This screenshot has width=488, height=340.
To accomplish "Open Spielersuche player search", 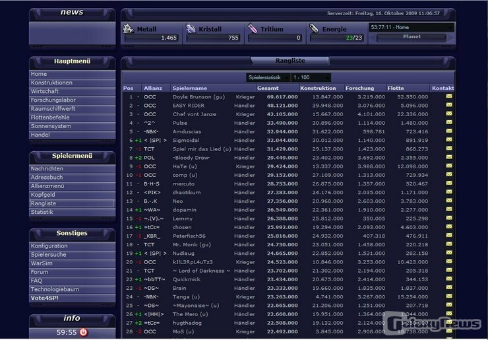I will [72, 255].
